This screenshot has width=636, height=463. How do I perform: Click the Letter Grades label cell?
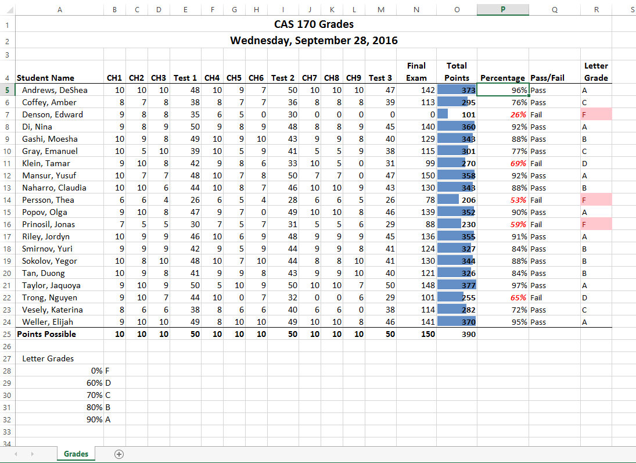(59, 358)
